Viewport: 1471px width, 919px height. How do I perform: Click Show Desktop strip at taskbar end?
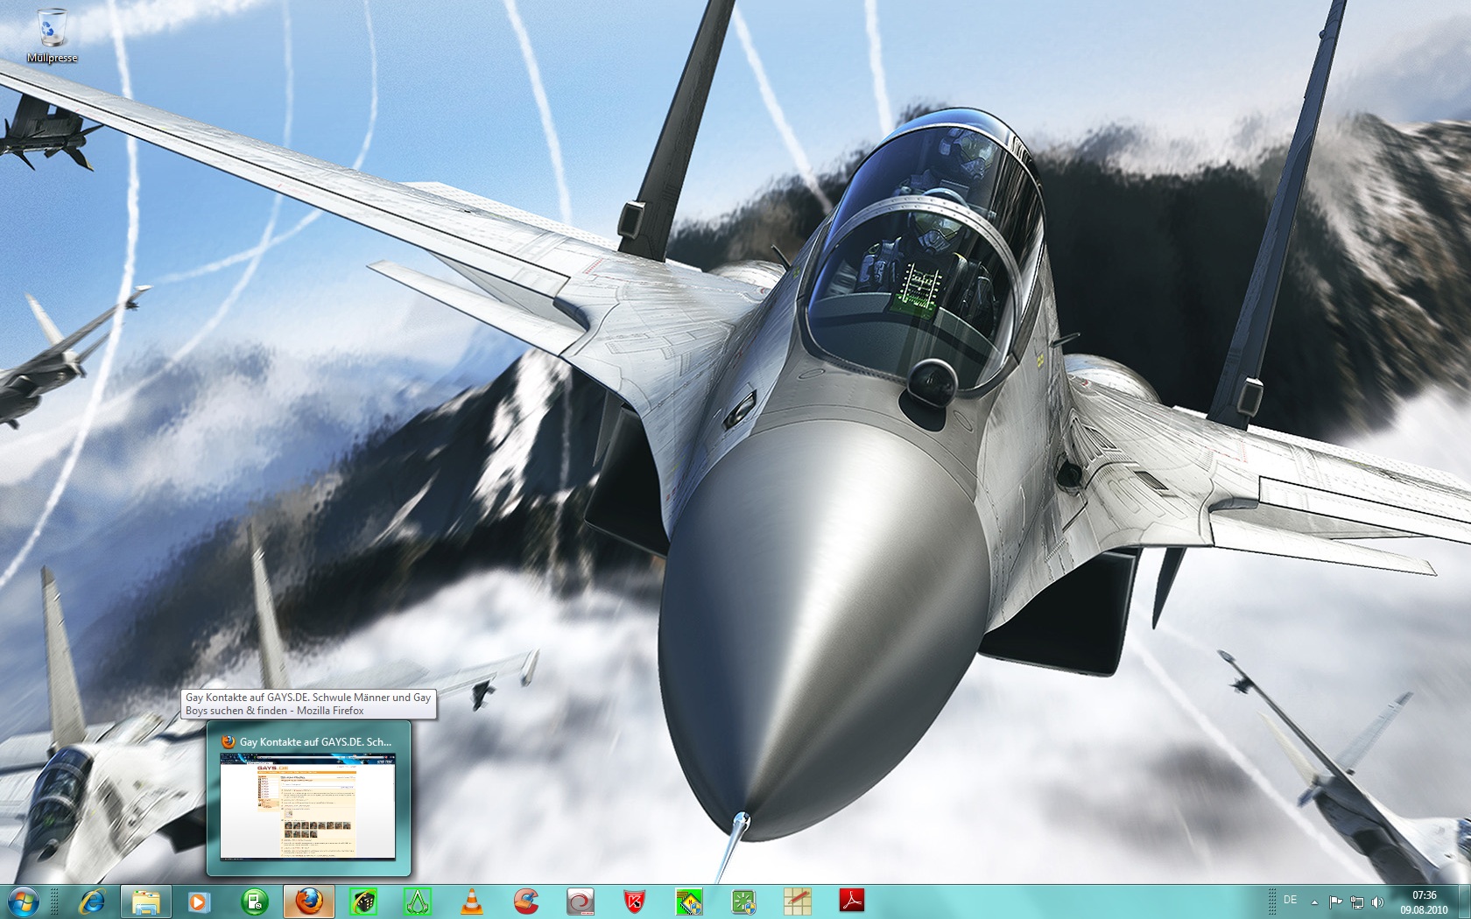[x=1465, y=901]
